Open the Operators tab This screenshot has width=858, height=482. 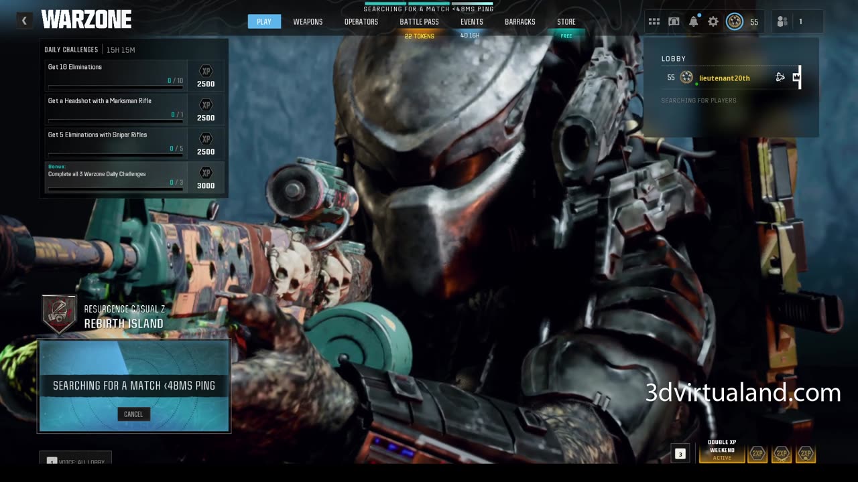point(361,21)
